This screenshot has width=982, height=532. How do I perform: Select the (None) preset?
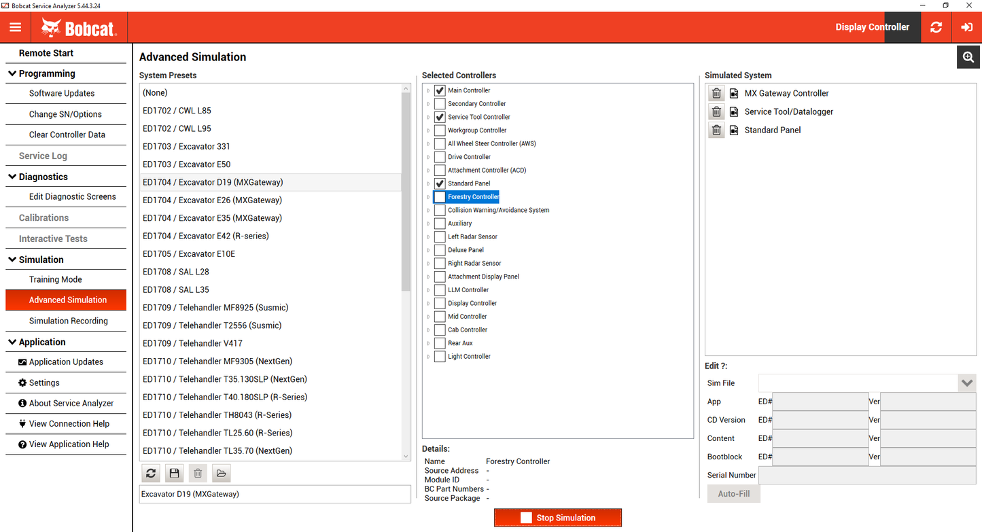click(x=270, y=92)
